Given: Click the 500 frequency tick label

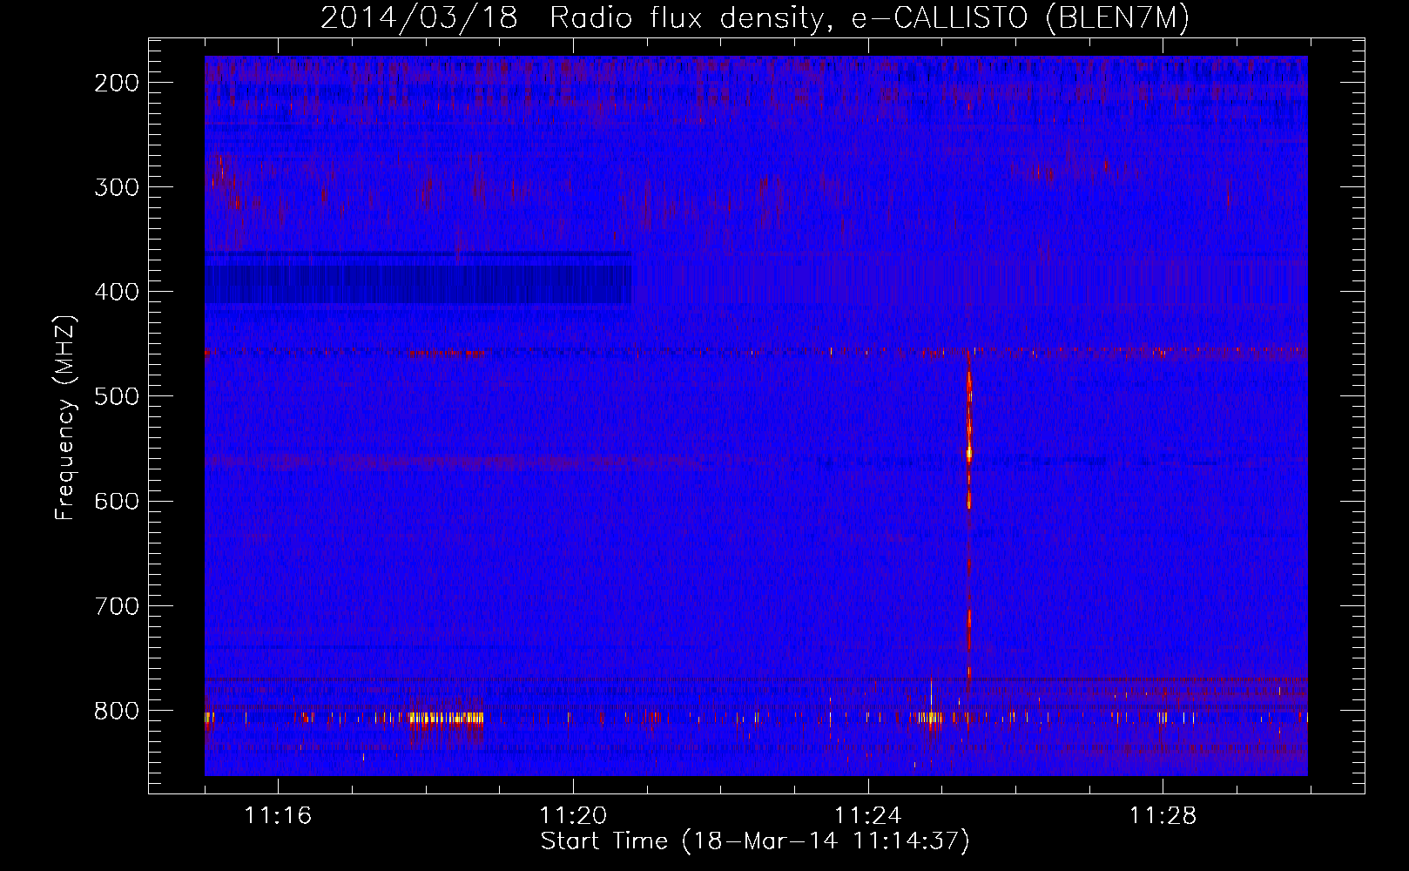Looking at the screenshot, I should click(116, 396).
